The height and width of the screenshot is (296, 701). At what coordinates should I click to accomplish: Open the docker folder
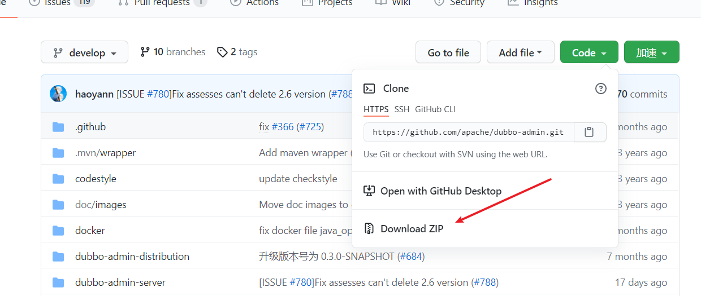point(90,231)
